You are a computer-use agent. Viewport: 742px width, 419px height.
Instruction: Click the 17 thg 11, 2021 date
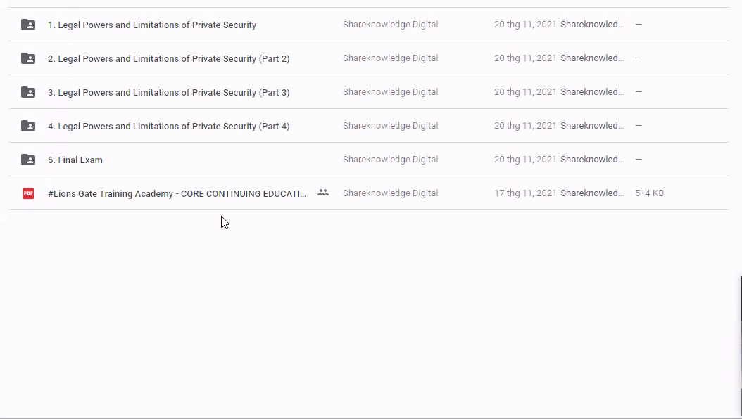[x=525, y=193]
